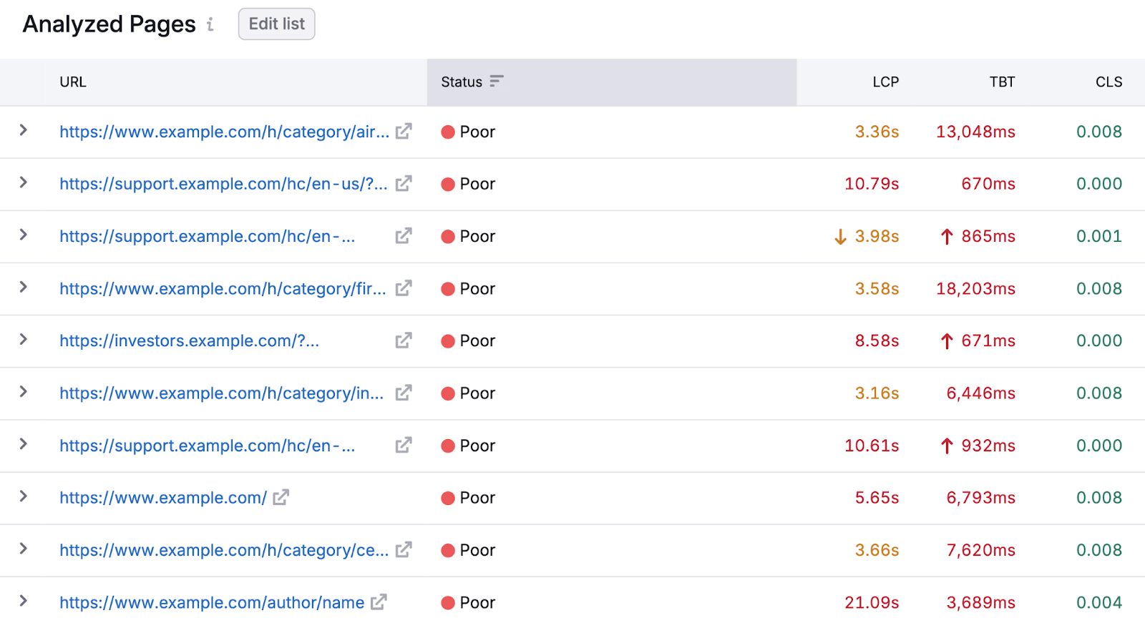Image resolution: width=1145 pixels, height=628 pixels.
Task: Sort table by CLS column header
Action: (1109, 82)
